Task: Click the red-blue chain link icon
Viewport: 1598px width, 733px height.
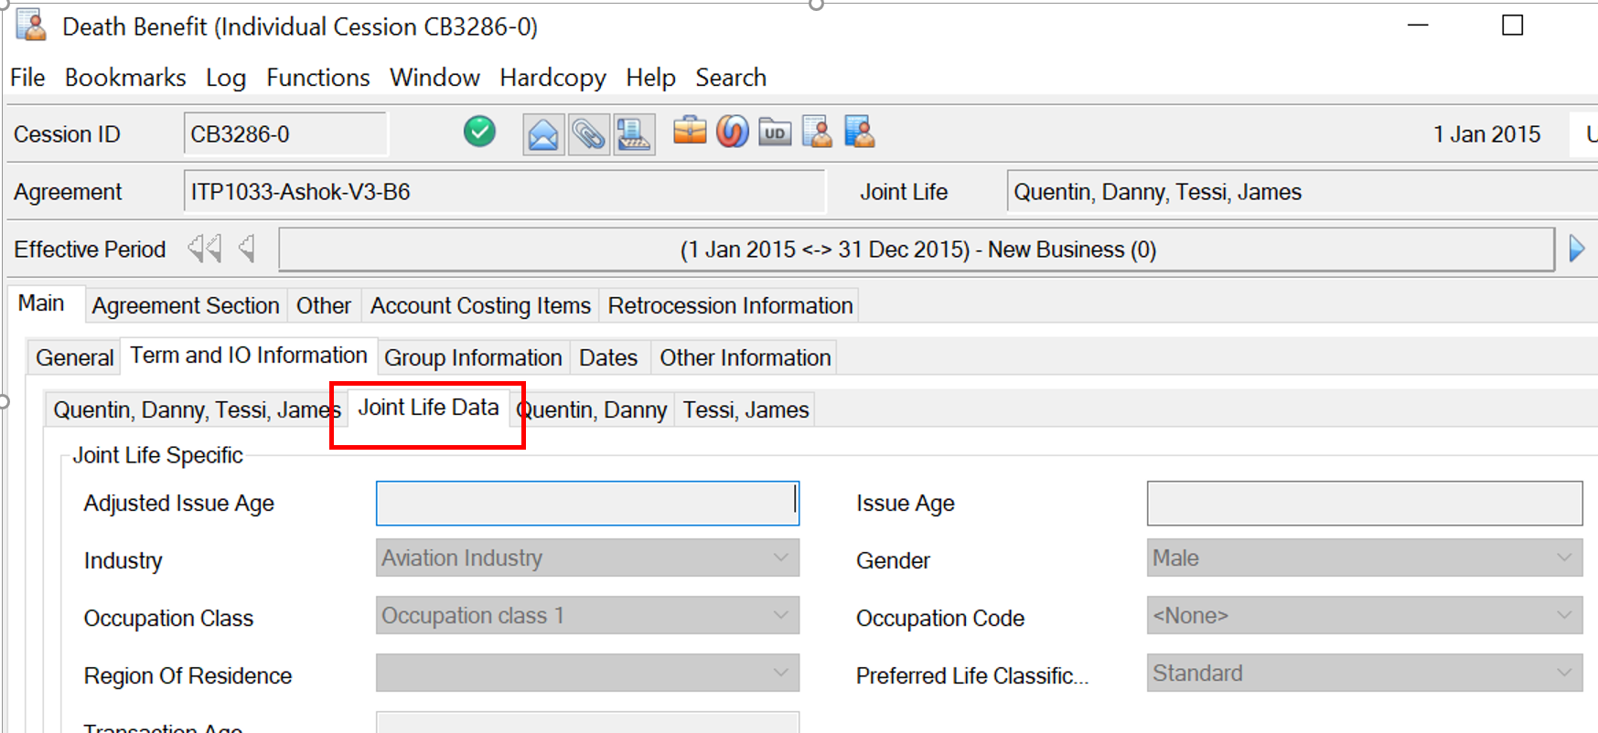Action: coord(732,133)
